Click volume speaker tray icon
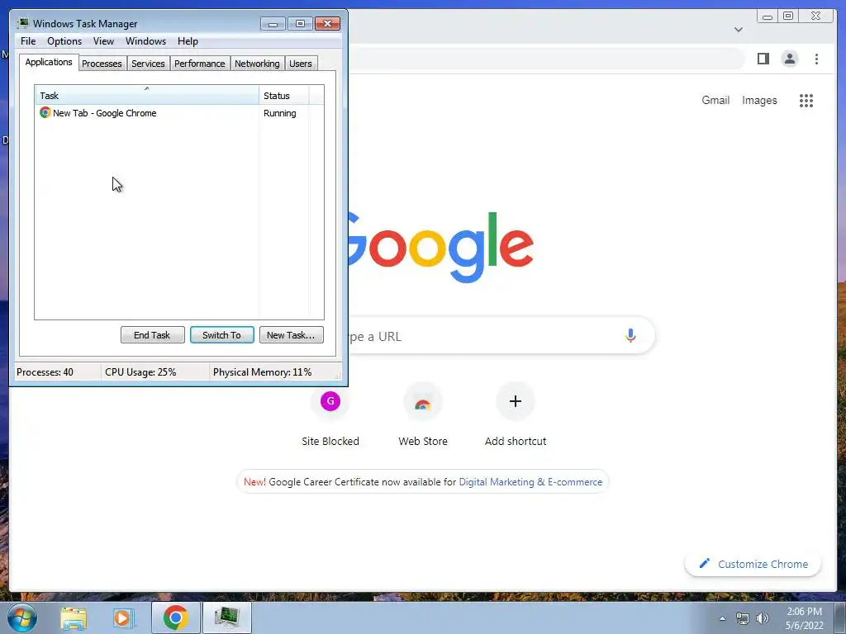Viewport: 846px width, 634px height. pyautogui.click(x=763, y=618)
